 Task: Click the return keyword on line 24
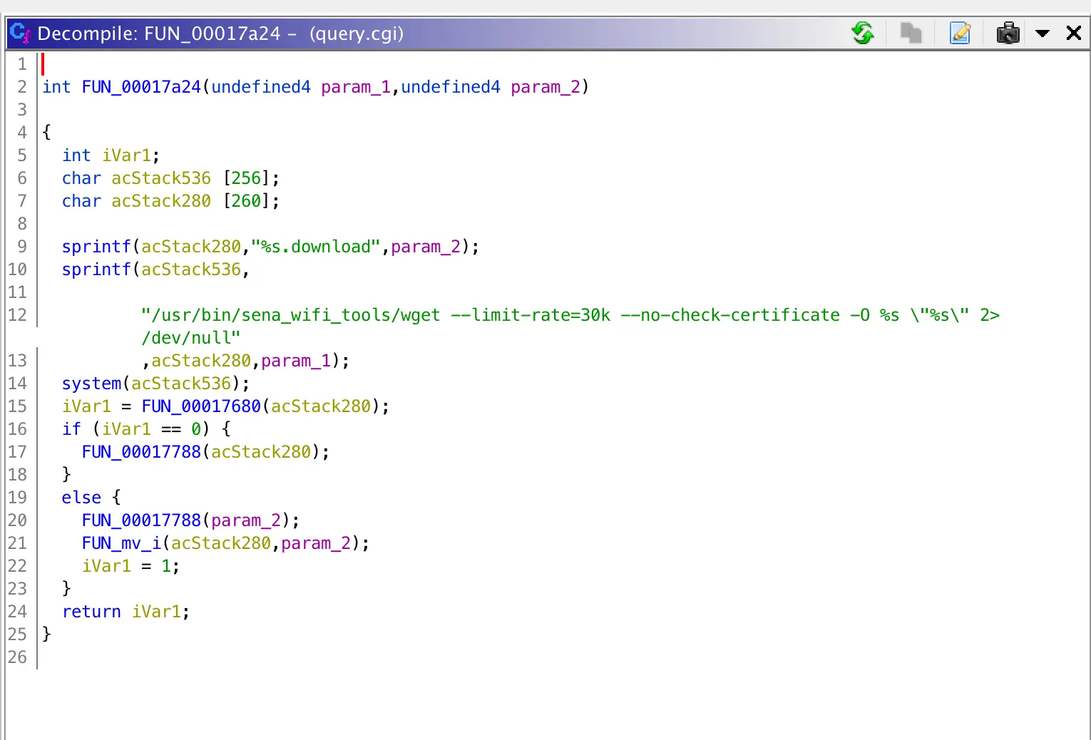coord(91,612)
